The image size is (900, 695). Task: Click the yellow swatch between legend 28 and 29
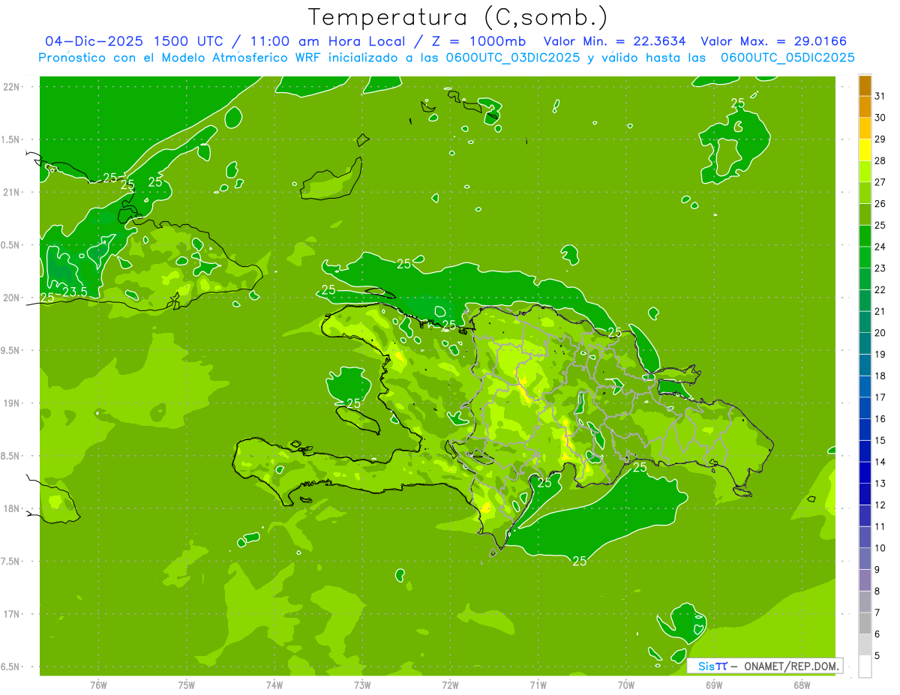tap(865, 150)
